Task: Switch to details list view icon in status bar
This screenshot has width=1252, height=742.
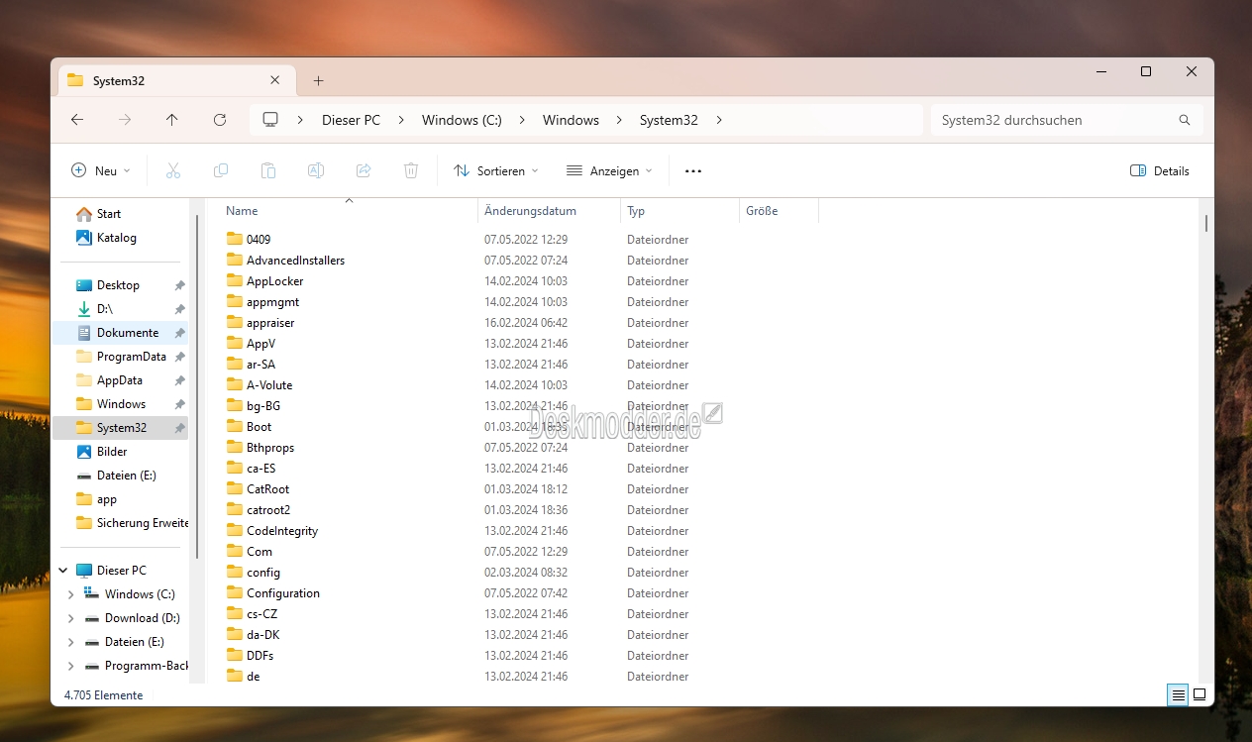Action: 1179,695
